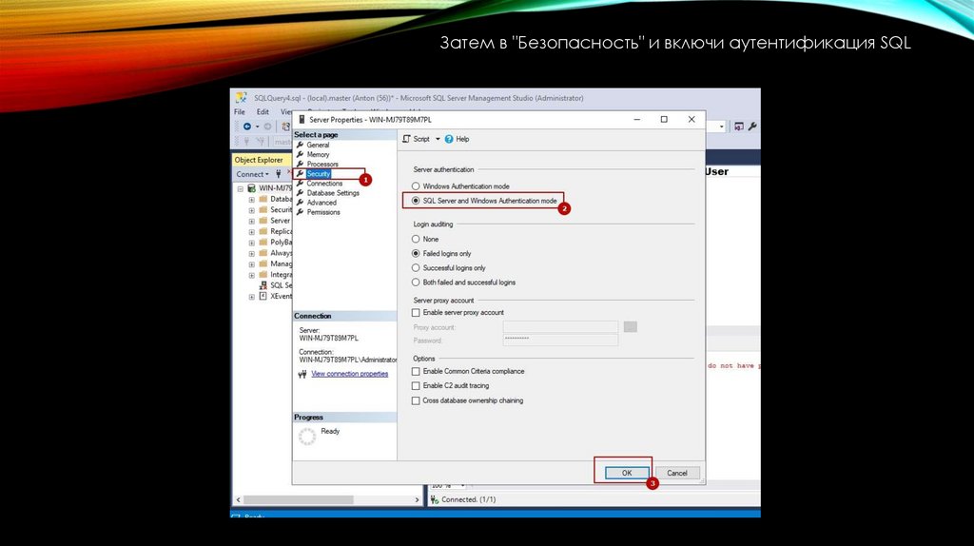Click the proxy Password input field
The image size is (974, 546).
[560, 340]
